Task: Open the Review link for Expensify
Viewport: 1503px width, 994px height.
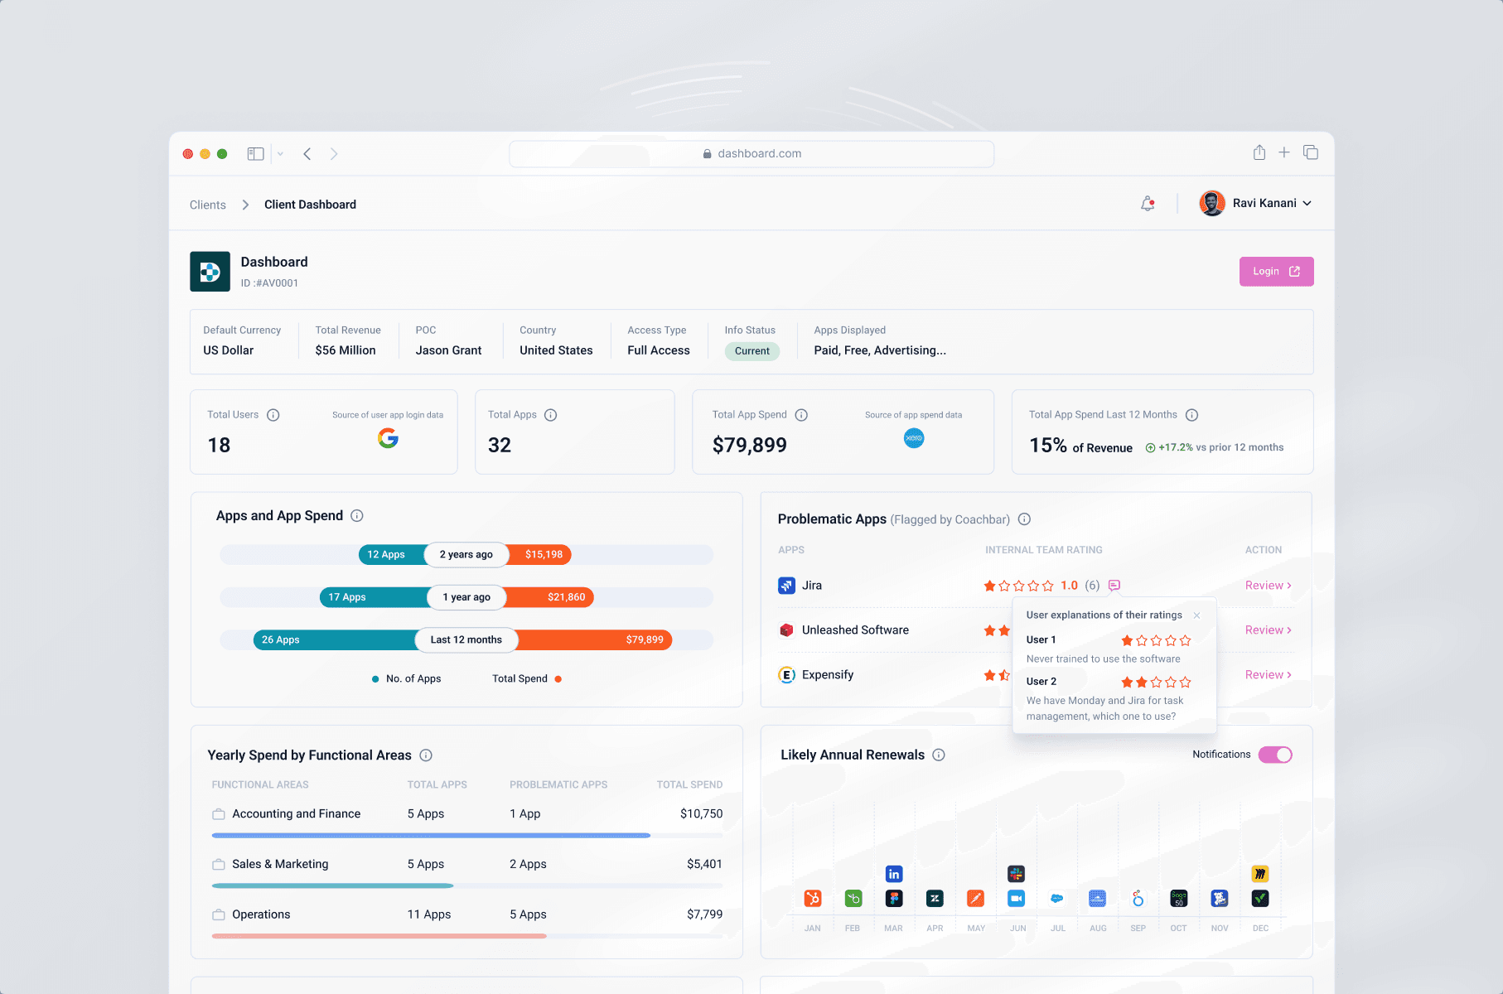Action: (1267, 674)
